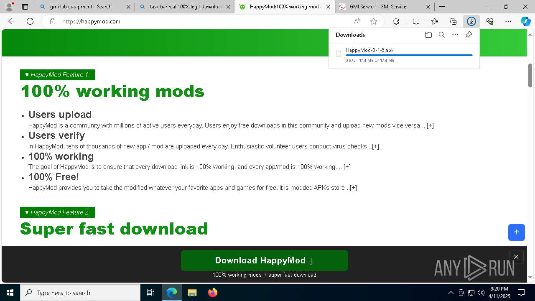Click the 100% working mods heading
The image size is (535, 301).
[112, 91]
